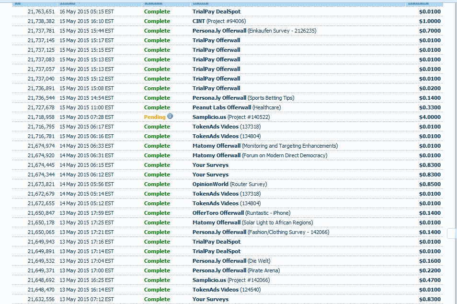Select the $0.1600 reward amount
457x304 pixels.
point(430,261)
